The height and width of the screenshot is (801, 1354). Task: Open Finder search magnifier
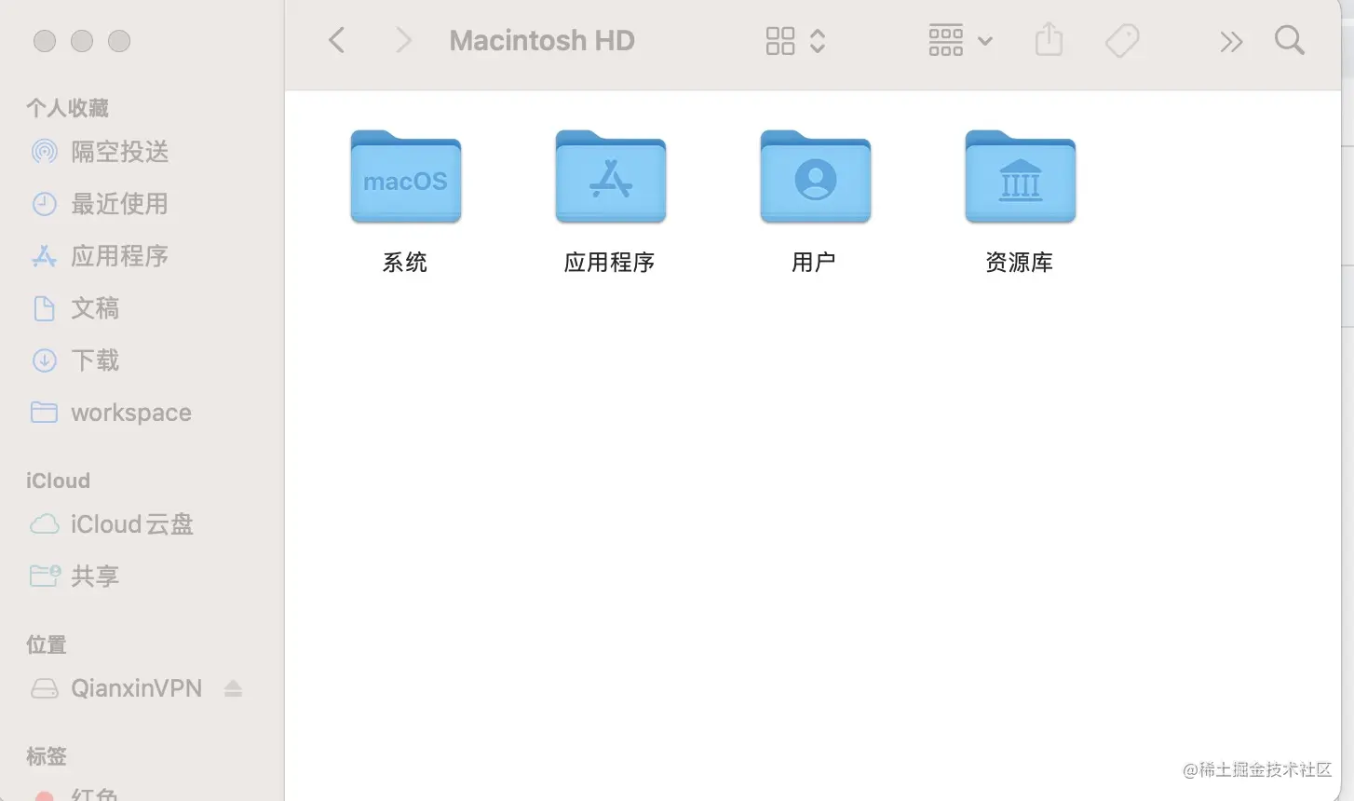click(1289, 40)
